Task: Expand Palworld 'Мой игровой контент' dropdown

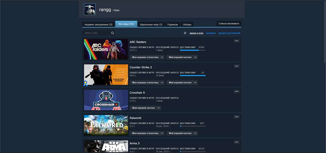Action: click(x=182, y=133)
